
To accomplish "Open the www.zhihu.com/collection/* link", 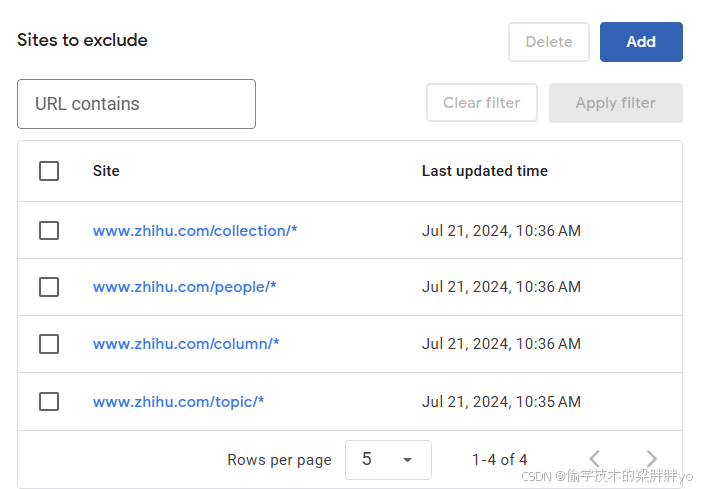I will pos(195,231).
